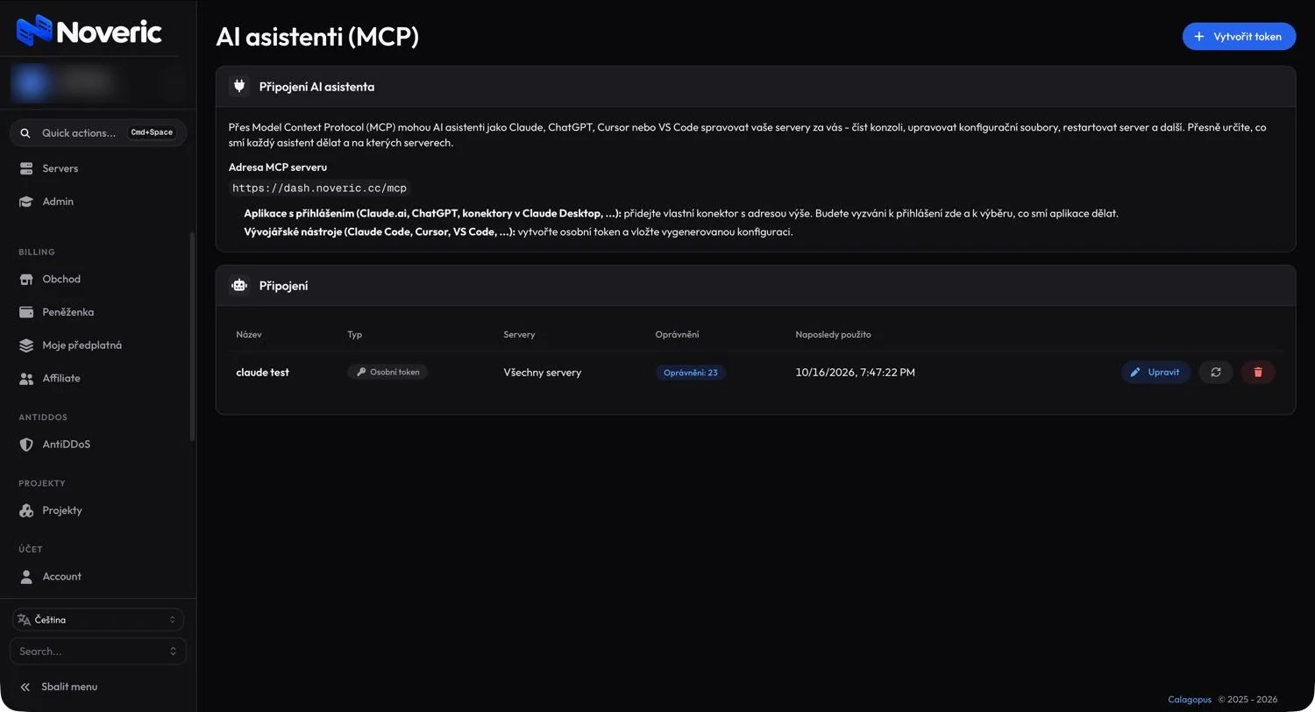Open the AntiDDoS page
Viewport: 1315px width, 712px height.
[98, 445]
